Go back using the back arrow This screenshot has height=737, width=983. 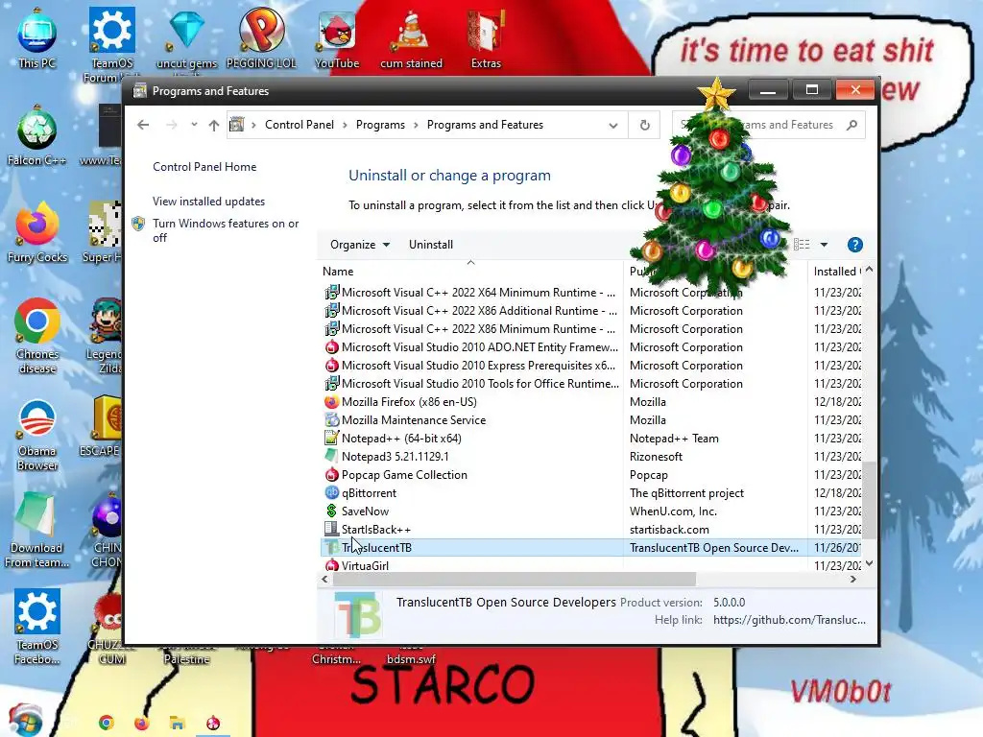pyautogui.click(x=143, y=125)
